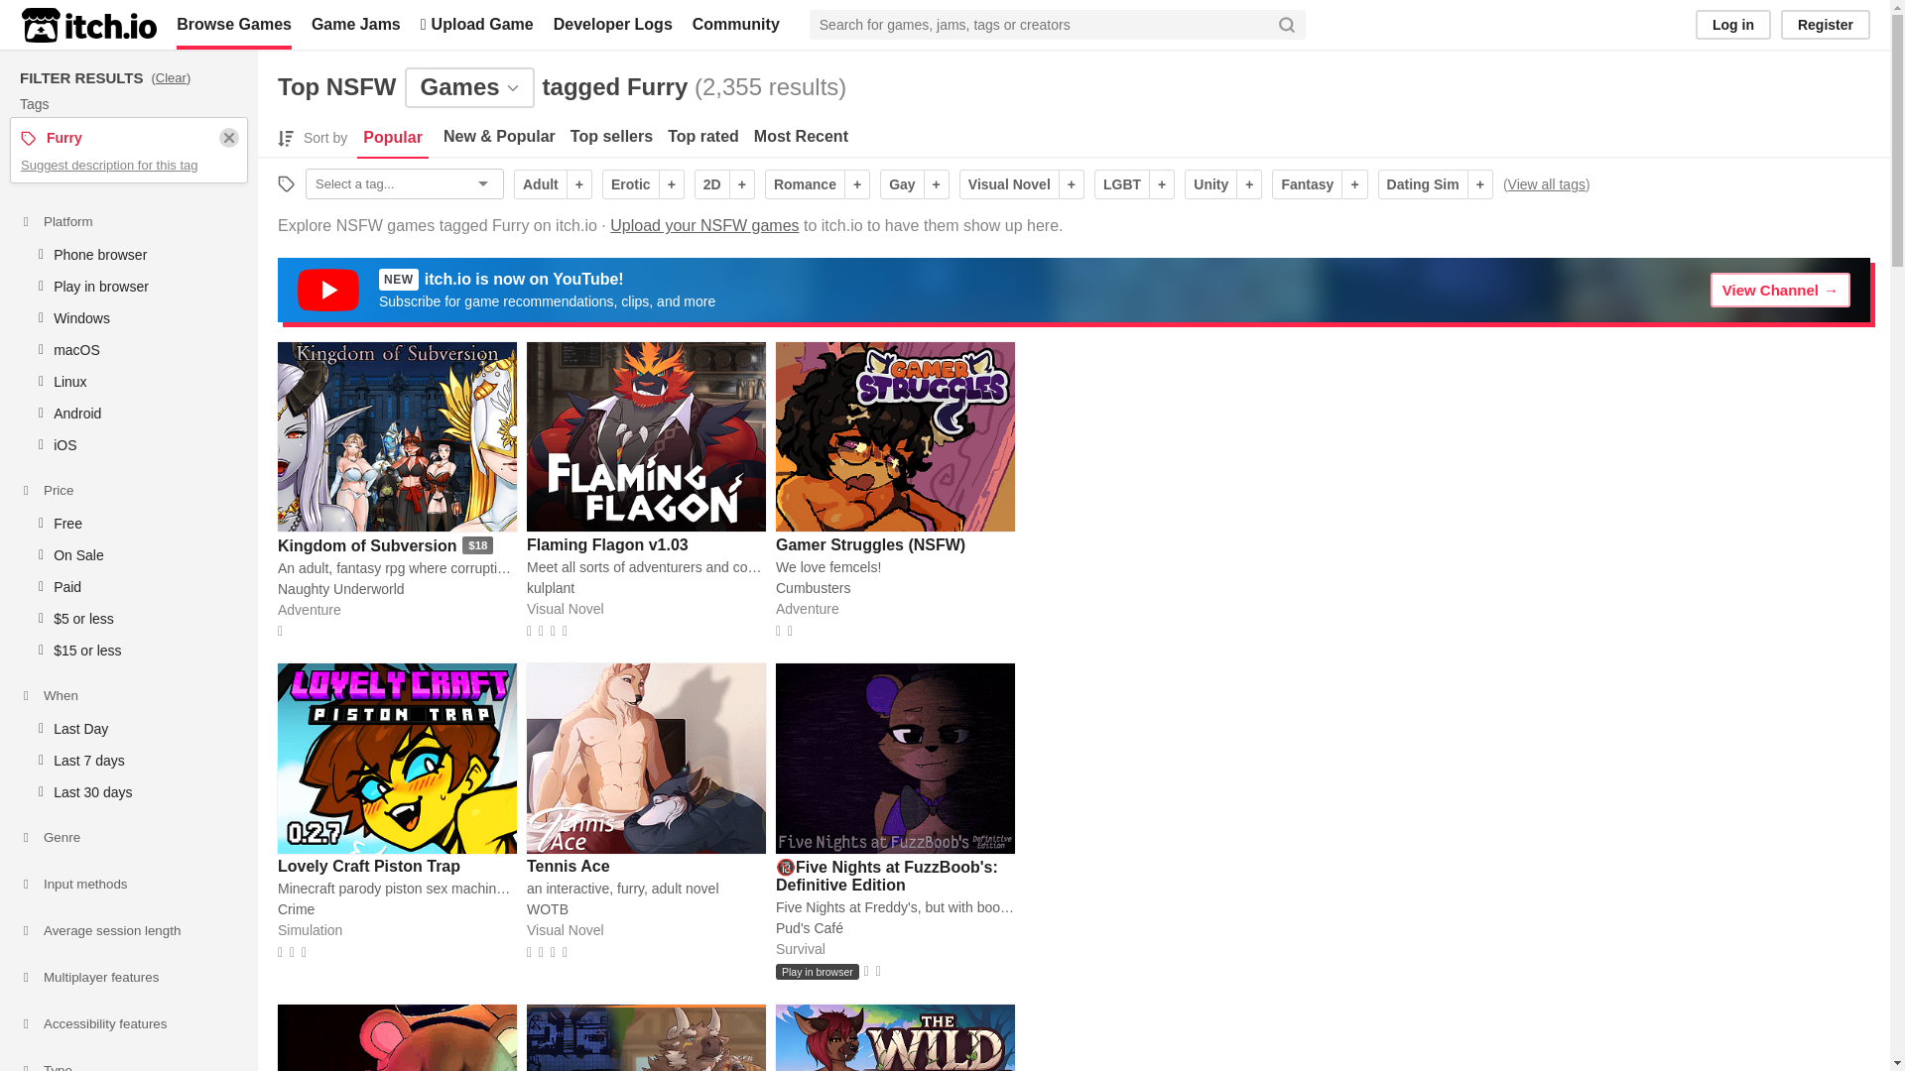Add the Unity tag with plus icon

coord(1249,184)
